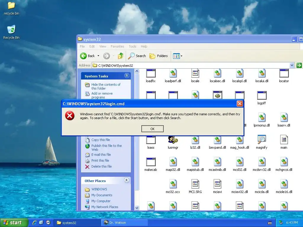Image resolution: width=303 pixels, height=227 pixels.
Task: Click E-mail this file
Action: [x=101, y=155]
